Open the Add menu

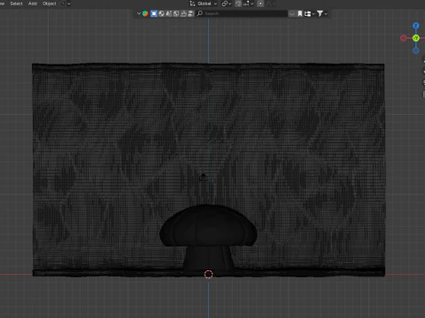pyautogui.click(x=33, y=4)
